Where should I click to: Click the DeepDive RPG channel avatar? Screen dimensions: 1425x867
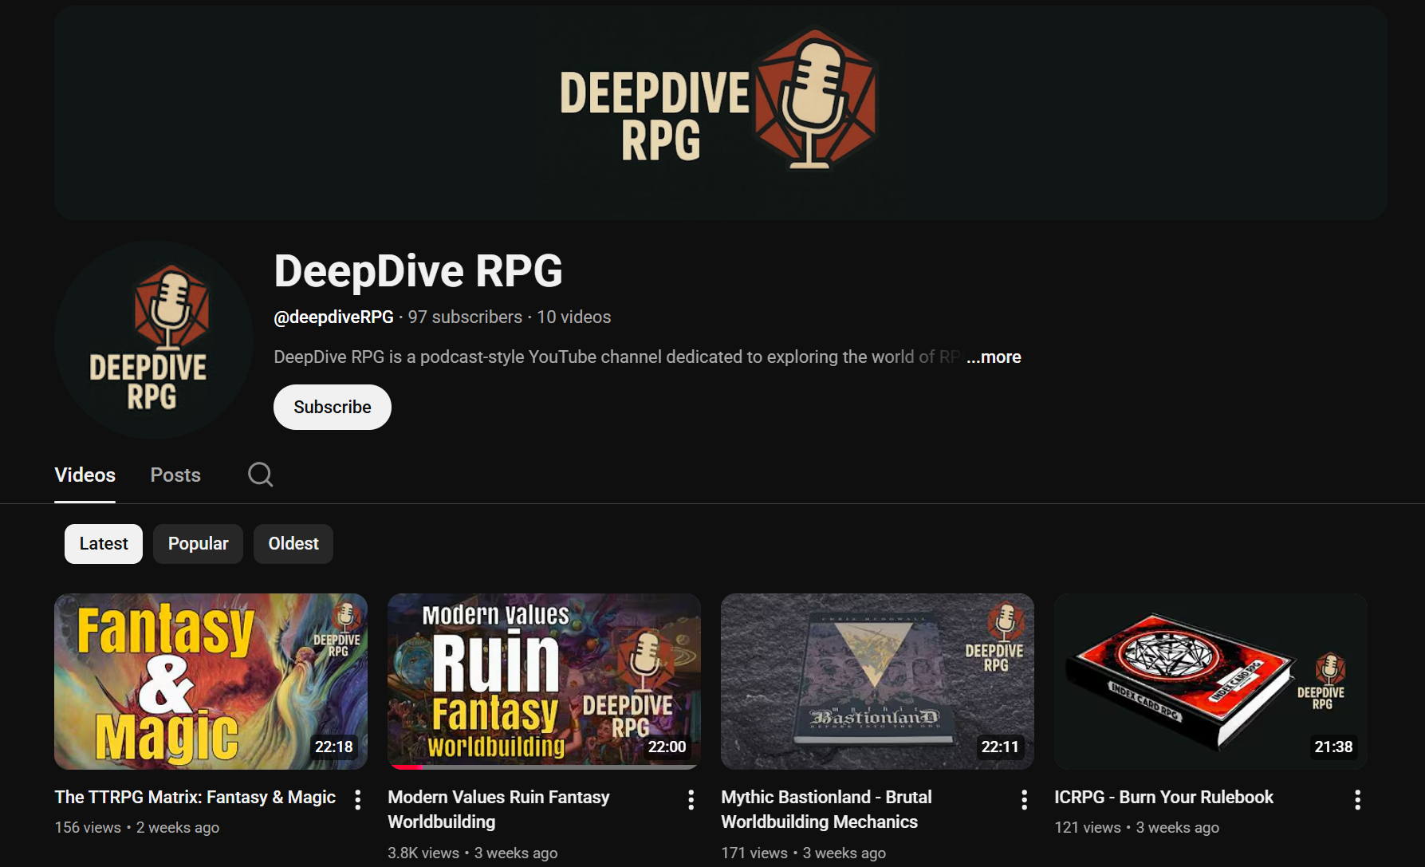coord(154,340)
